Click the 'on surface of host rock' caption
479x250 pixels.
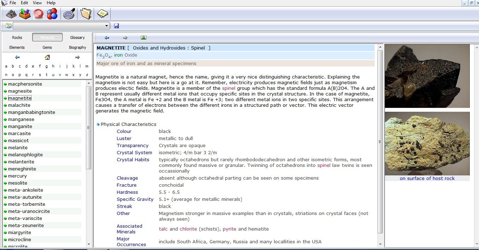(427, 179)
